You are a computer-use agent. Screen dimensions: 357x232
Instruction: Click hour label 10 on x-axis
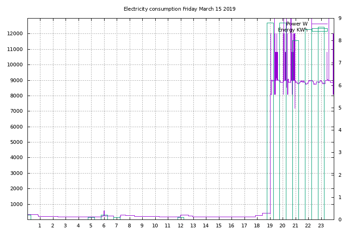tap(155, 226)
